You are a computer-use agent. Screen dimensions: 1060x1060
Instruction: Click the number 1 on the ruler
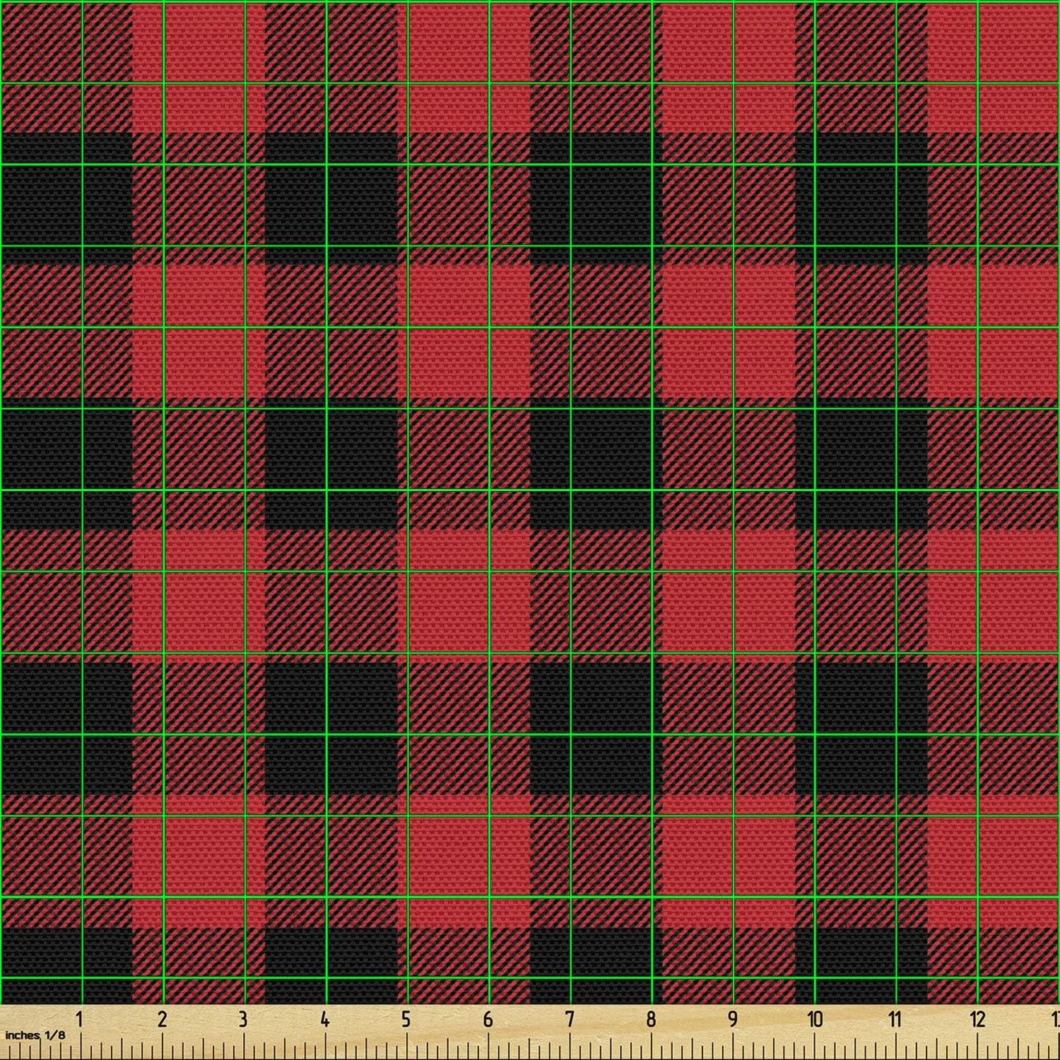coord(80,1020)
